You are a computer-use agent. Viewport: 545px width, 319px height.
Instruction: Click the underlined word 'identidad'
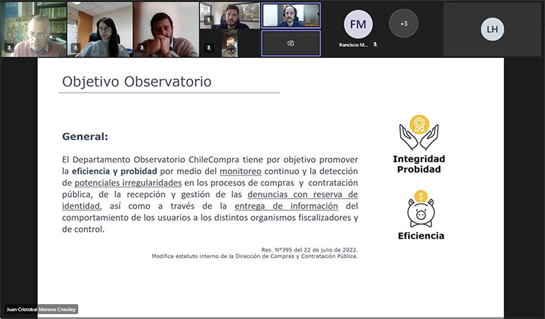click(x=81, y=206)
